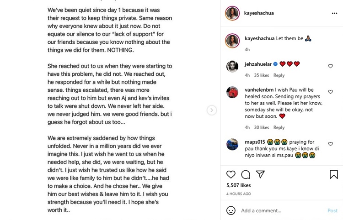View jehzahuelar's profile picture

[x=232, y=66]
